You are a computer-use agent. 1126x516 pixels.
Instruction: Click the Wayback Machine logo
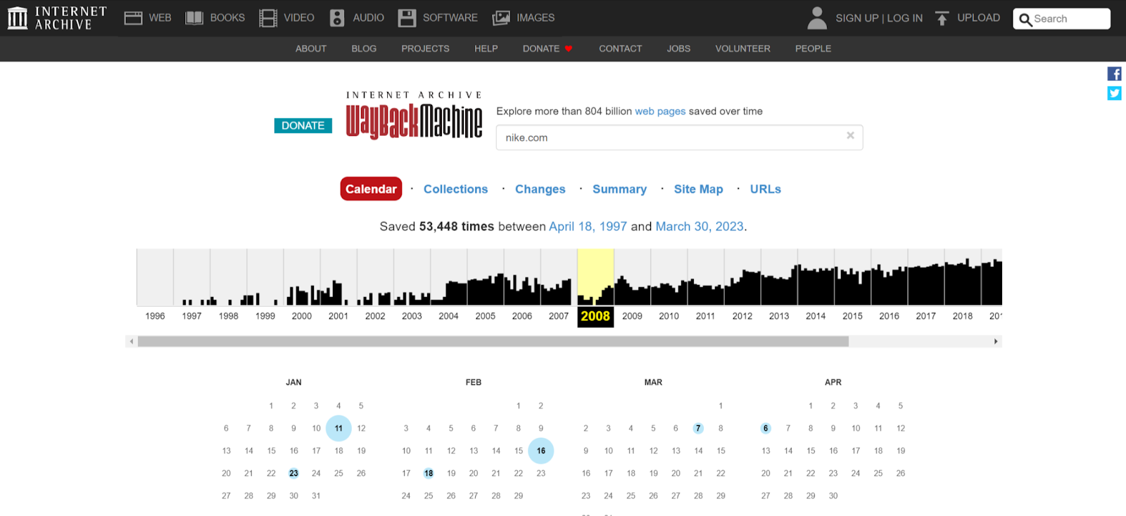(414, 115)
